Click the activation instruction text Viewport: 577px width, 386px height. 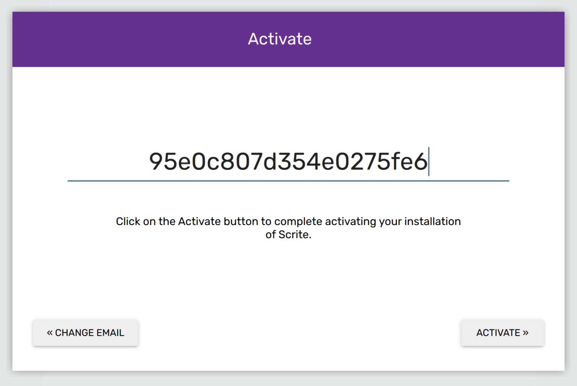(288, 227)
